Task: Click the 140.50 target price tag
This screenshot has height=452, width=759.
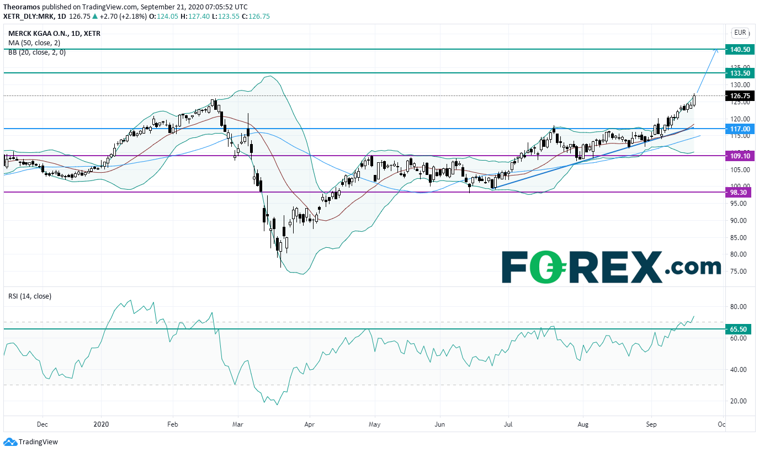Action: pos(740,50)
